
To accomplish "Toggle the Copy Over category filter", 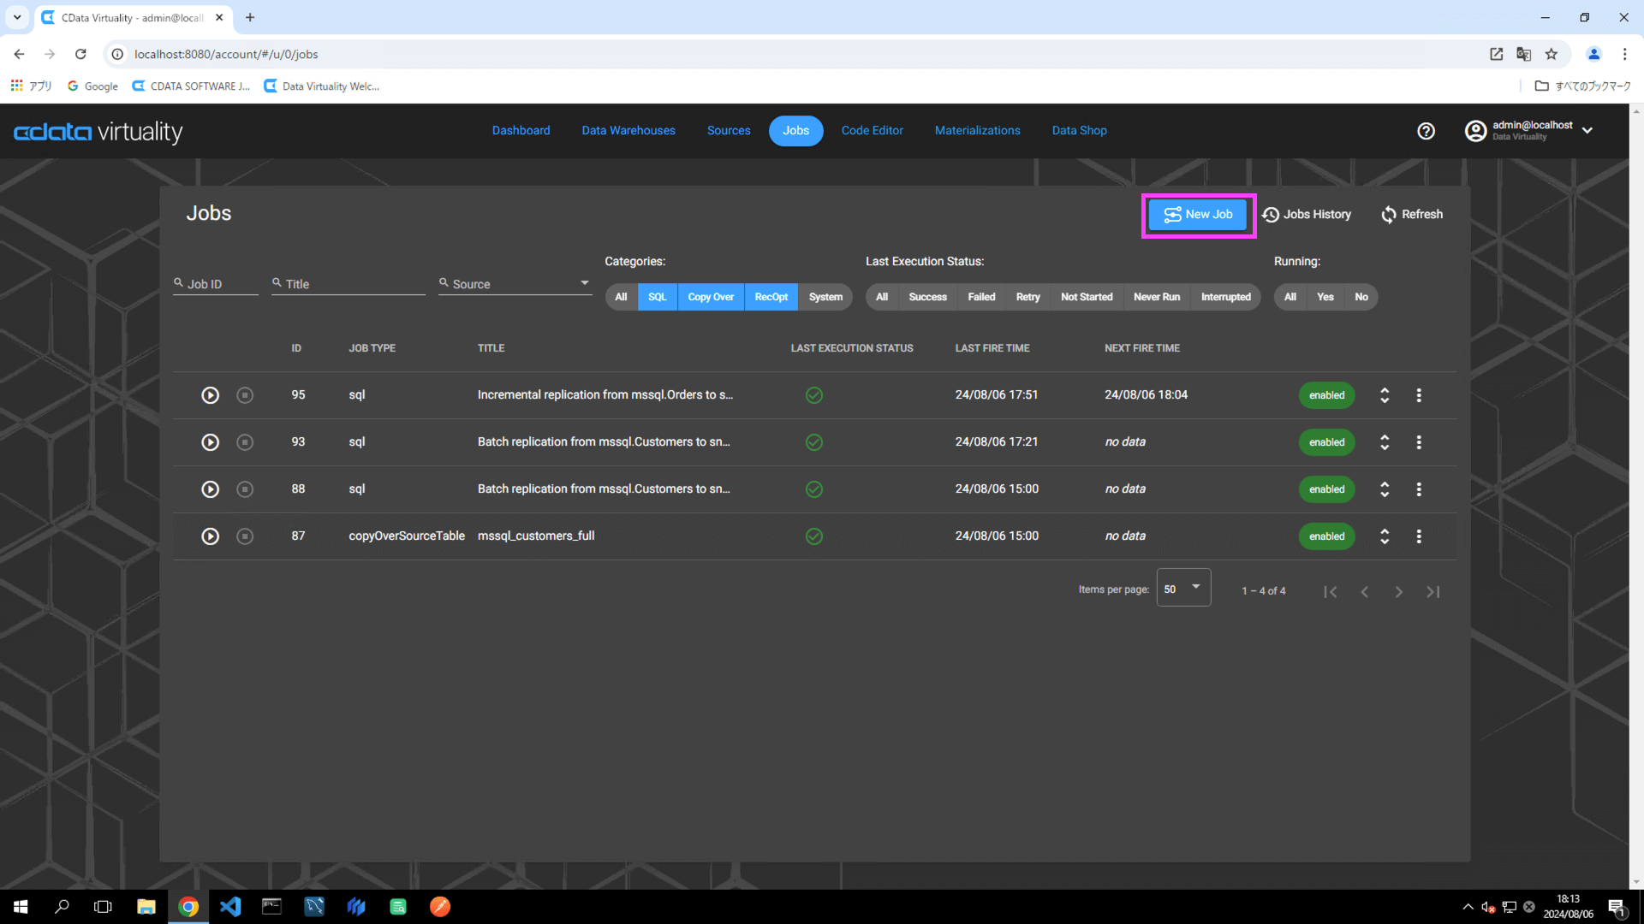I will coord(710,297).
